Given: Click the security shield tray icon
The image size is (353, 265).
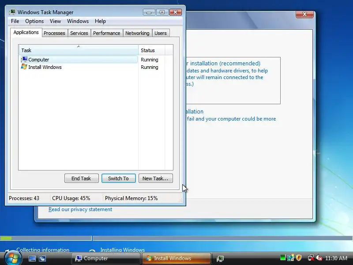Looking at the screenshot, I should [299, 257].
